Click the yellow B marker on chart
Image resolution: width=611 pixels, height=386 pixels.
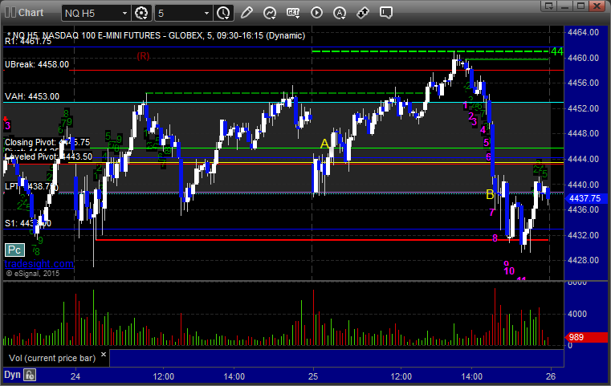tap(490, 194)
